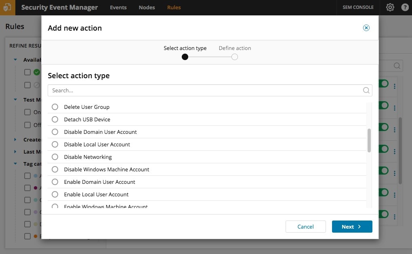The height and width of the screenshot is (254, 412).
Task: Toggle the last visible rule's enable switch
Action: 384,214
